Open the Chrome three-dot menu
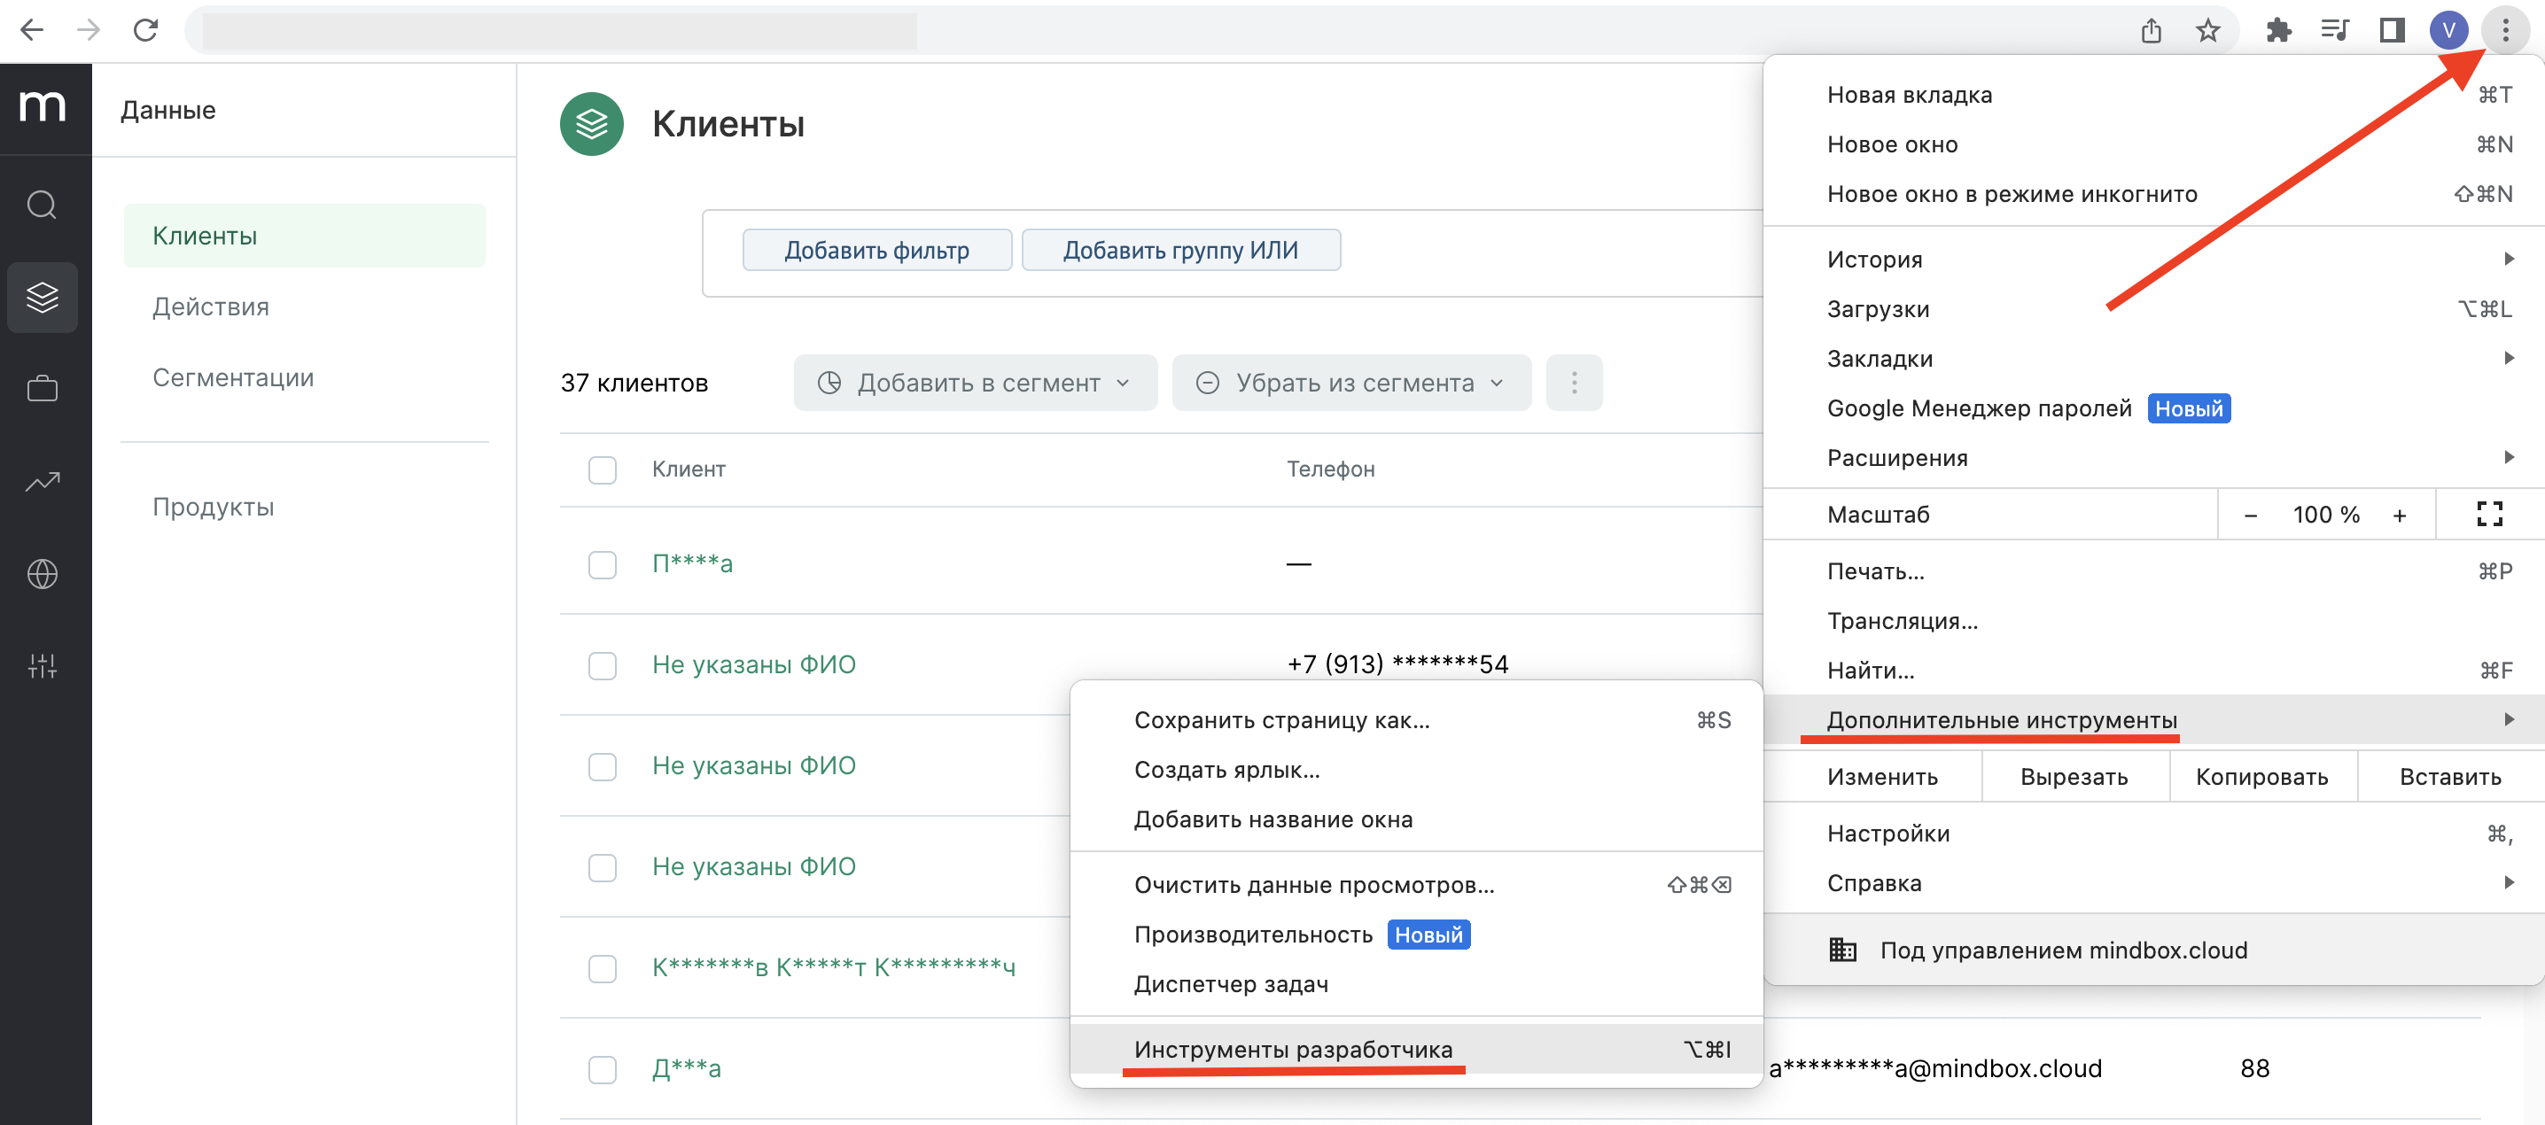The height and width of the screenshot is (1125, 2545). click(2504, 31)
